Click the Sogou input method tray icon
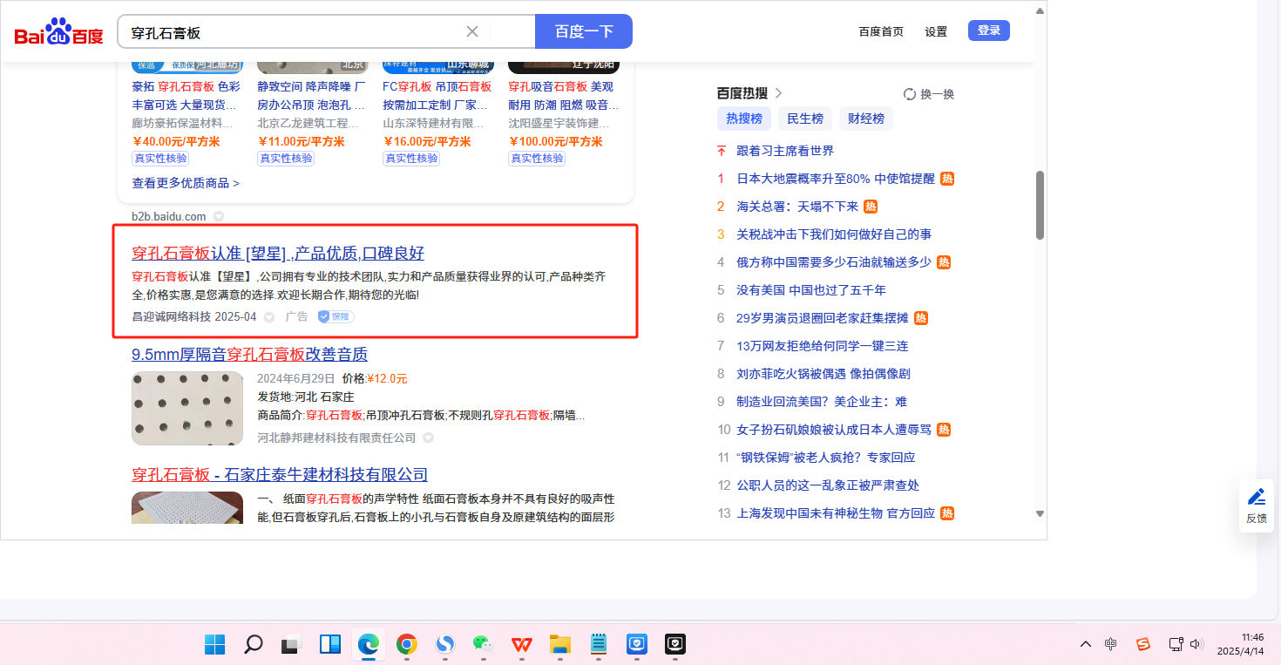 click(x=1143, y=644)
